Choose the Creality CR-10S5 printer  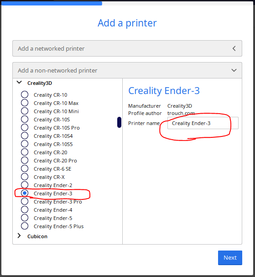coord(25,144)
